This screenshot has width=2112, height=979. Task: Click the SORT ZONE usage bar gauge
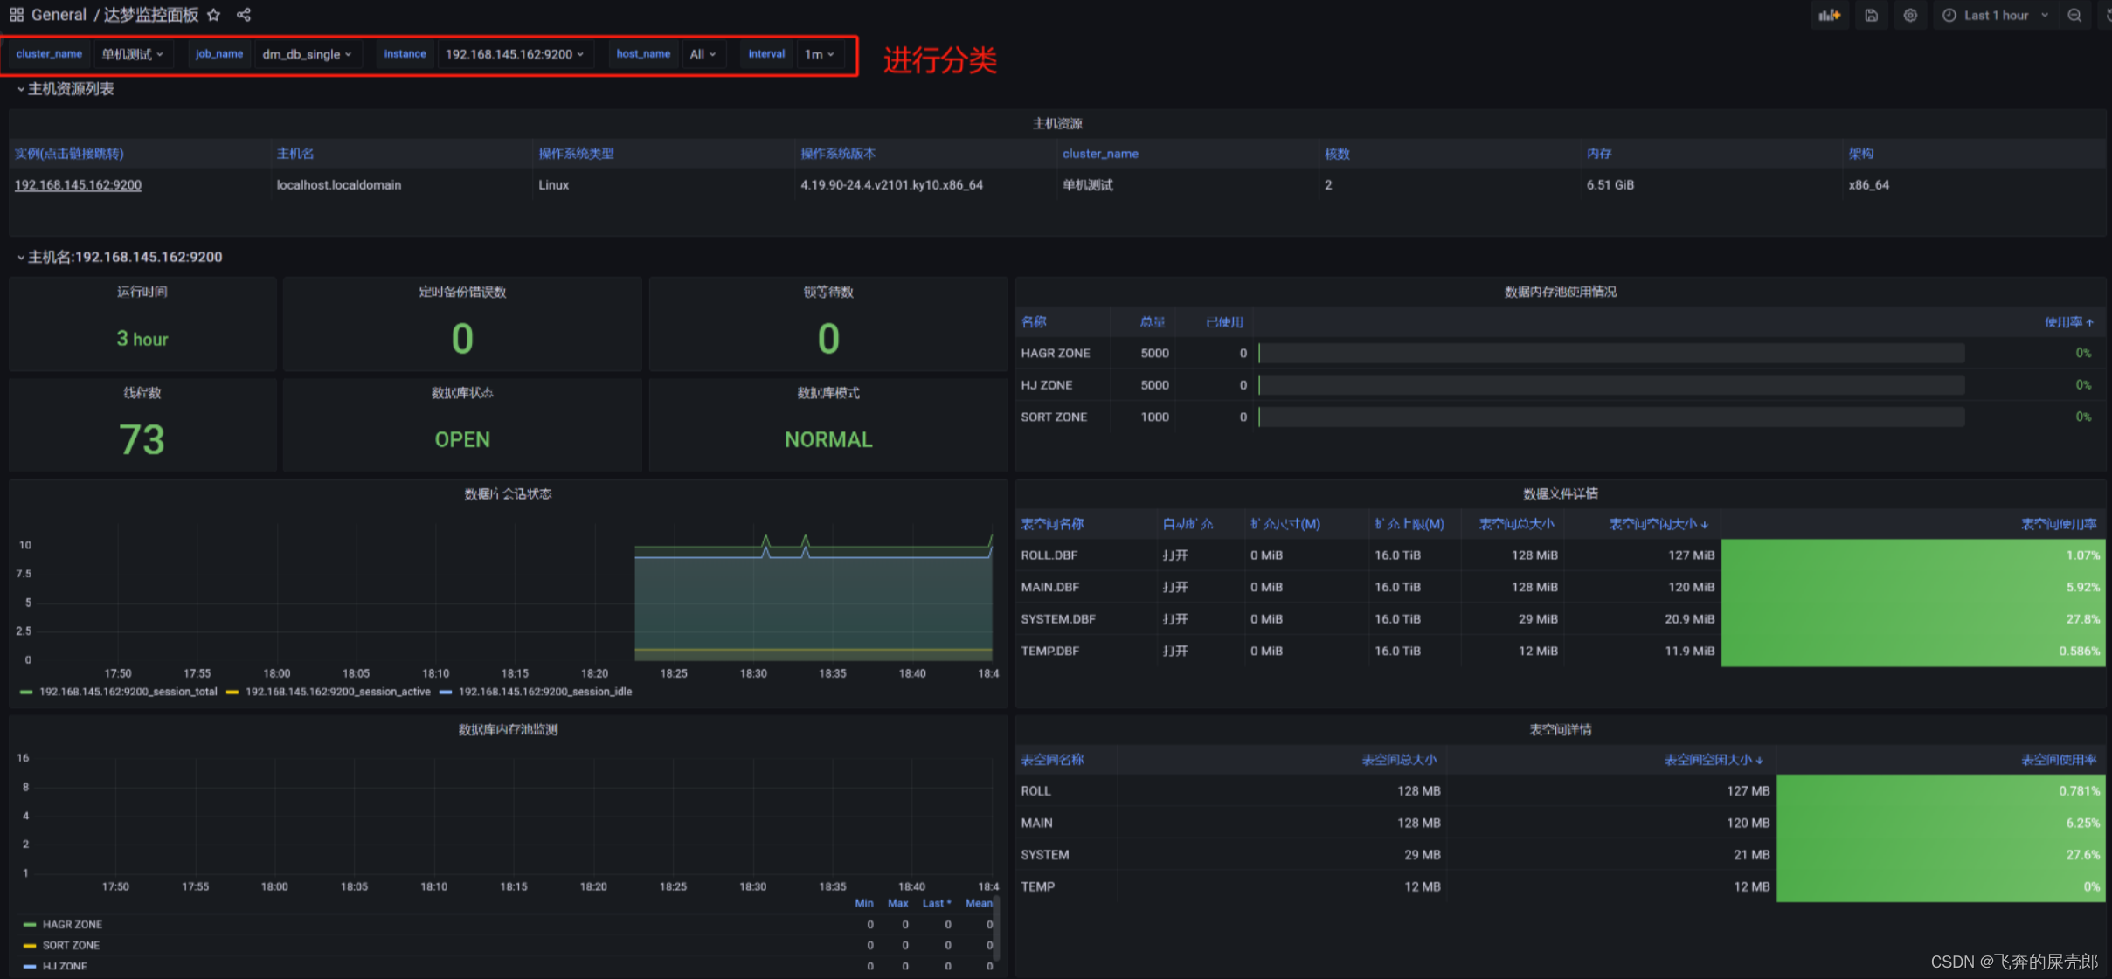point(1611,417)
